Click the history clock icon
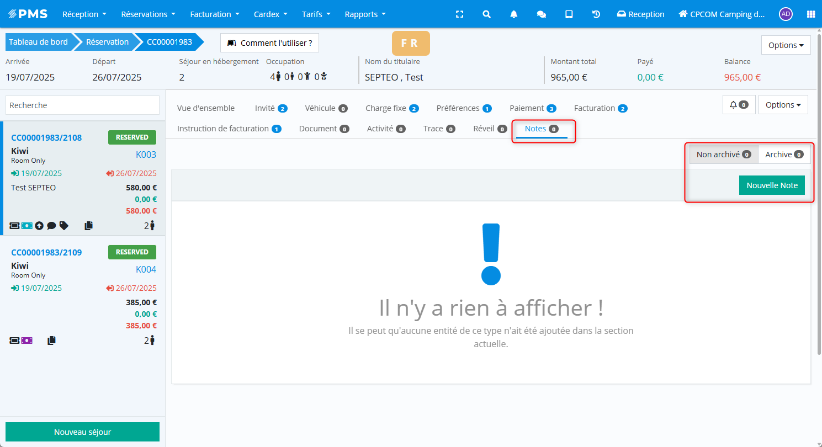Viewport: 822px width, 447px height. 596,14
